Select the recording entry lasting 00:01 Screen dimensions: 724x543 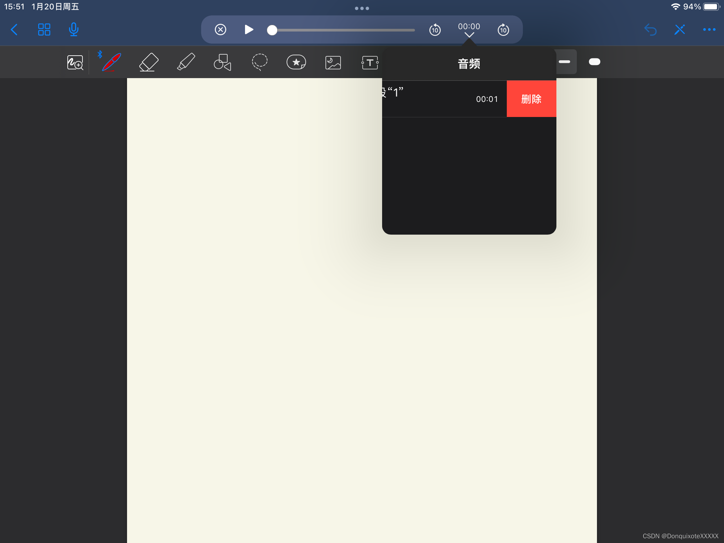pyautogui.click(x=444, y=99)
